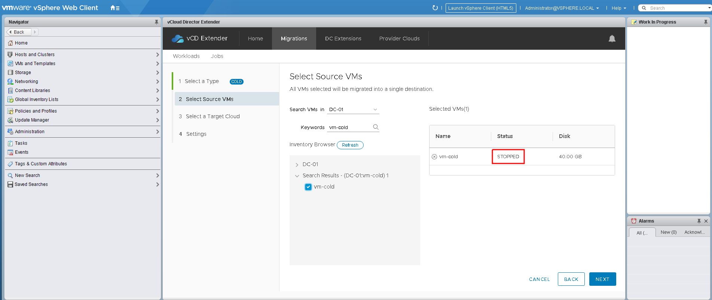Switch to the vCD Extender Home tab
The height and width of the screenshot is (300, 712).
pos(256,39)
